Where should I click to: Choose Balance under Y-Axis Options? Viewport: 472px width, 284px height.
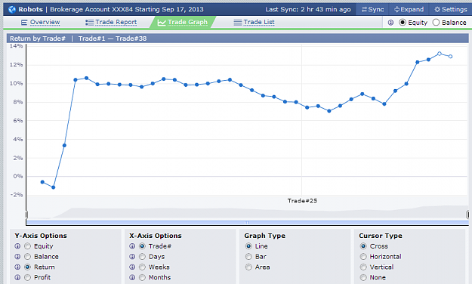click(28, 257)
